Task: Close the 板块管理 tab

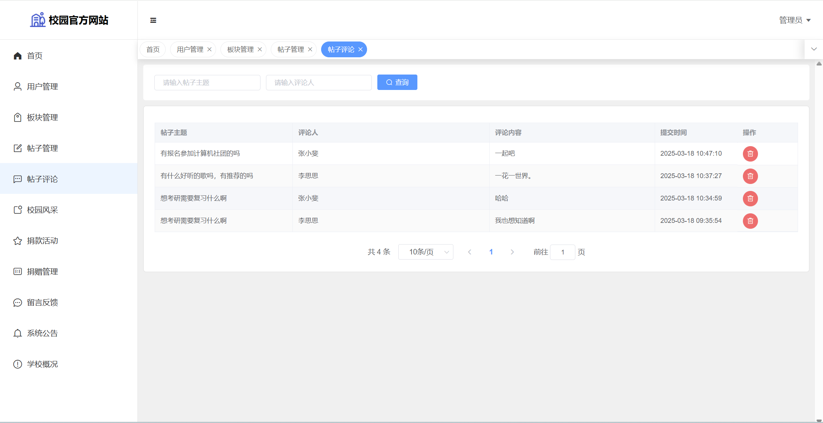Action: pos(260,50)
